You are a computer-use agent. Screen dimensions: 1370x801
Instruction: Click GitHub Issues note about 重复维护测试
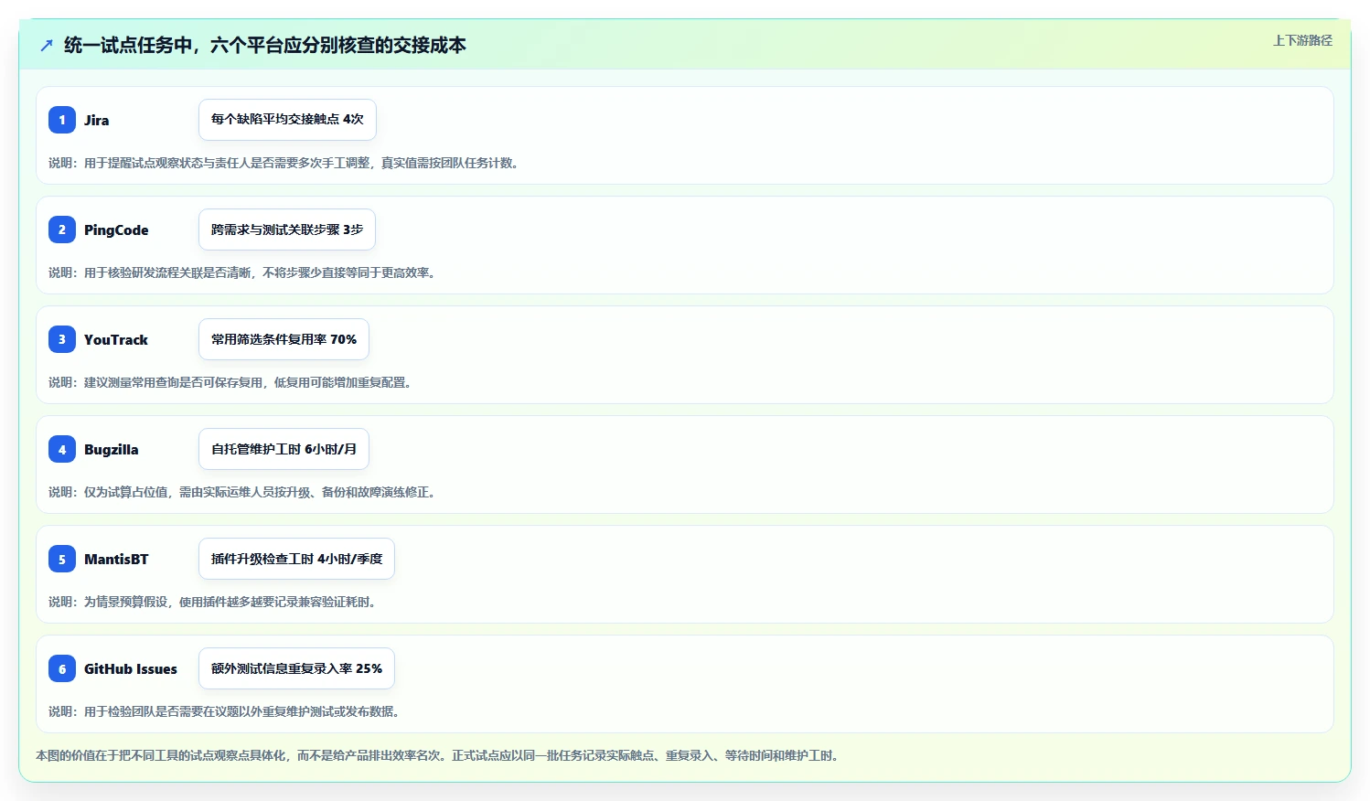pyautogui.click(x=226, y=711)
